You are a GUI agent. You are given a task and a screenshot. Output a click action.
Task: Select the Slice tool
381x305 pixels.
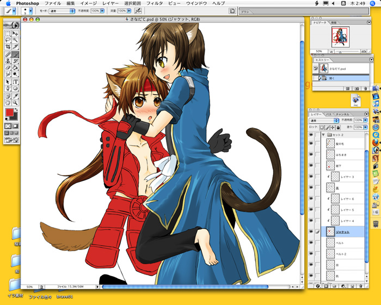15,46
